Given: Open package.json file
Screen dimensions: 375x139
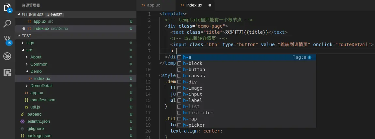Looking at the screenshot, I should point(76,136).
